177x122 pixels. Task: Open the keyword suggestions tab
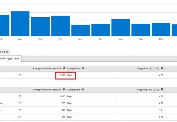point(11,59)
